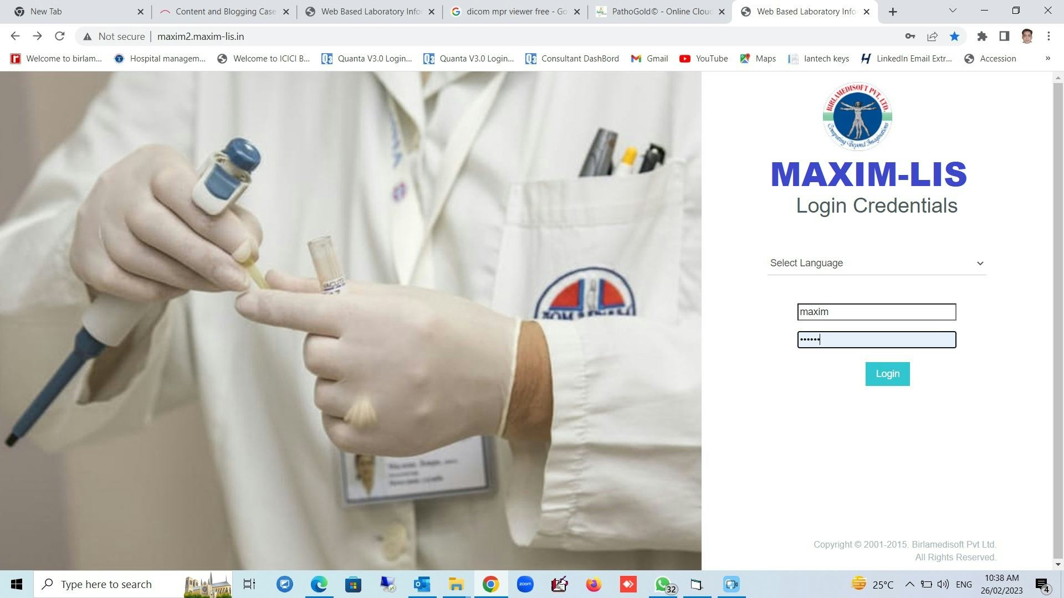Click the username field containing maxim
Viewport: 1064px width, 598px height.
click(x=877, y=312)
